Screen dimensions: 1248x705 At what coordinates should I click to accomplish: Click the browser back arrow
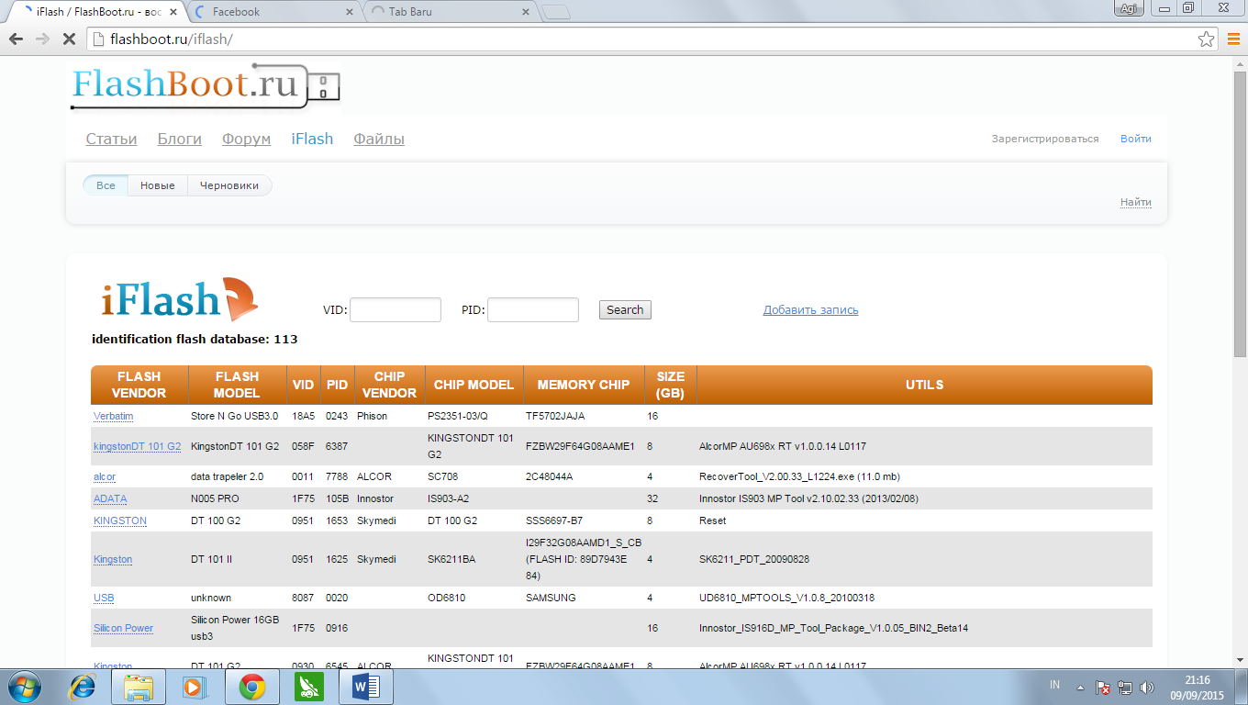click(x=16, y=39)
